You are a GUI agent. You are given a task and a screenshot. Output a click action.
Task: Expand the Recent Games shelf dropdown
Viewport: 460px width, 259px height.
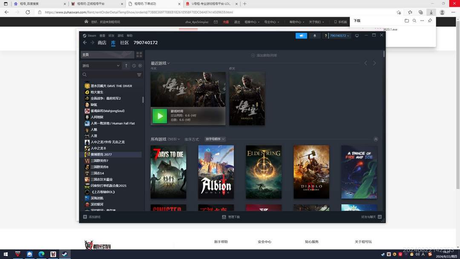[160, 63]
